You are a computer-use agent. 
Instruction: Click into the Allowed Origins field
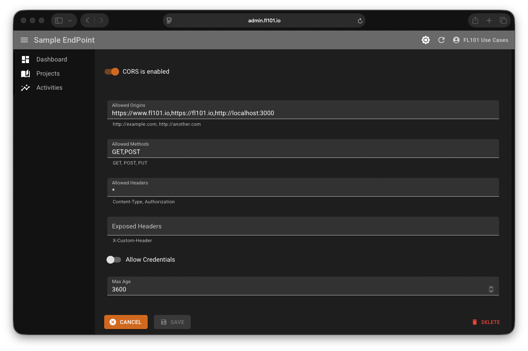pos(302,113)
